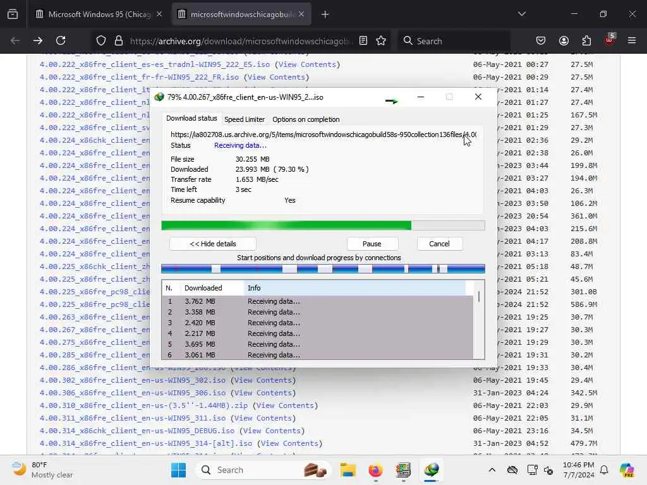
Task: Open the weather widget showing 80°F
Action: click(x=42, y=470)
